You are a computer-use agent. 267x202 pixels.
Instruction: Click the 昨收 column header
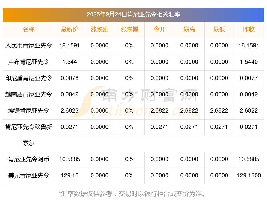249,29
